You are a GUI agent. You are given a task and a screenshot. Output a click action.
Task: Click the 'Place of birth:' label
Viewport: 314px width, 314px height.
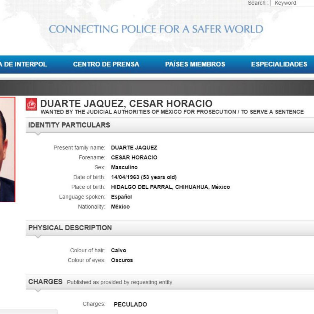88,187
